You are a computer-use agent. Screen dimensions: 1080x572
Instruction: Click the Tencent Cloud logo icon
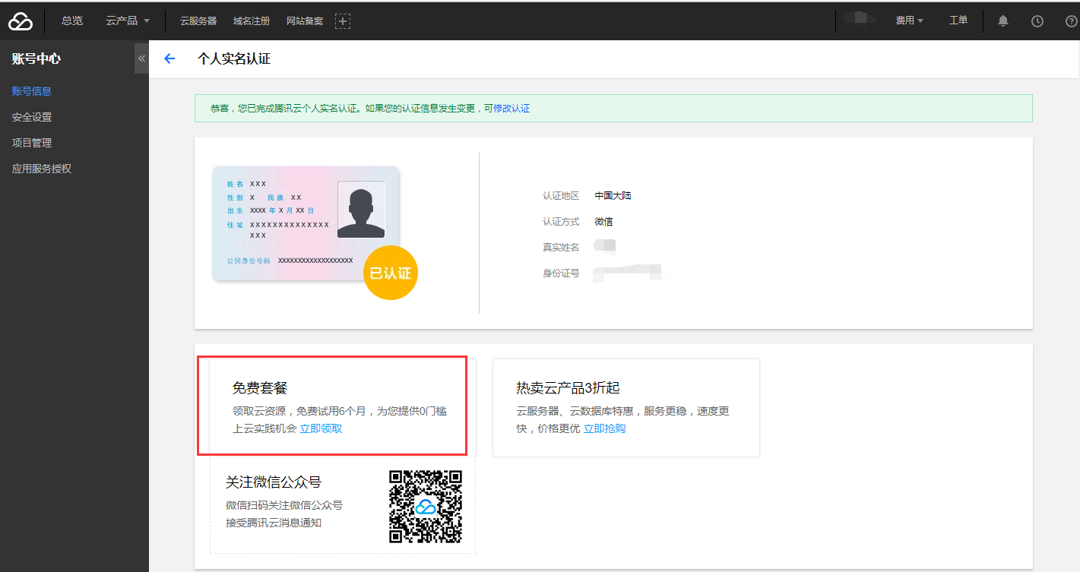[21, 21]
